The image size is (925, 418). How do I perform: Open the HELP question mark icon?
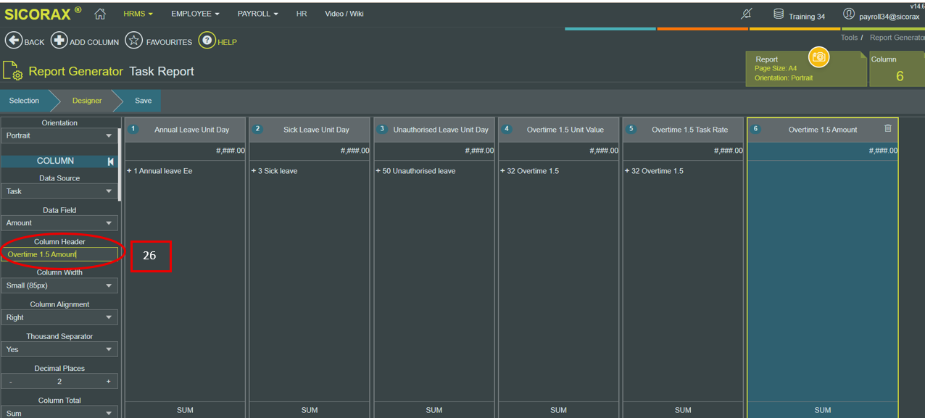207,41
